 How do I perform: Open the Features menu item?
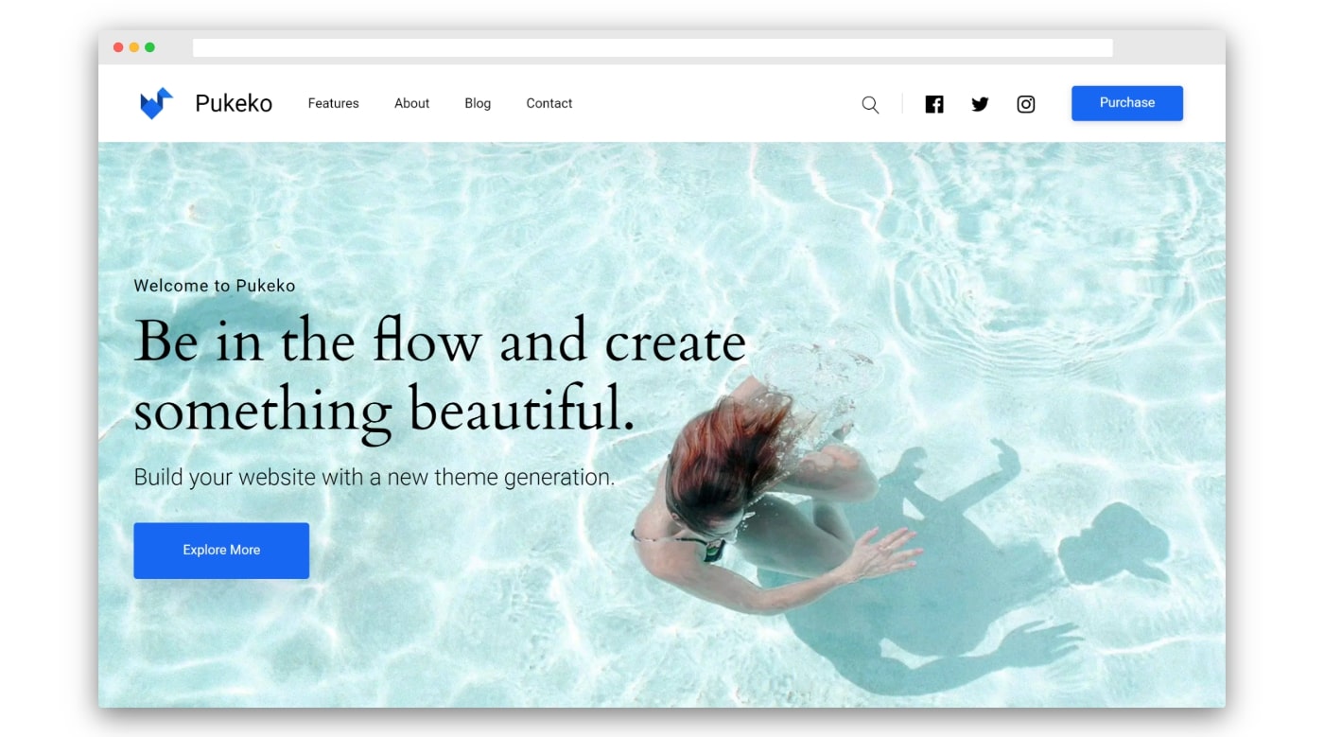pyautogui.click(x=333, y=103)
